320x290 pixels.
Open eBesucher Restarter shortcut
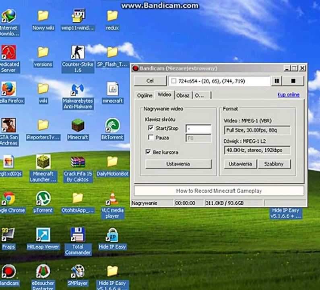coord(43,271)
